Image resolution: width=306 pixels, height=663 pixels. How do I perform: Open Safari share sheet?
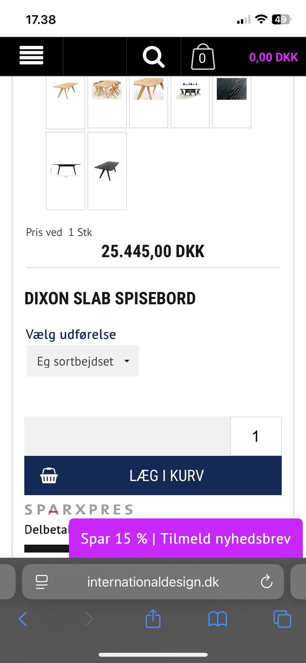tap(153, 619)
